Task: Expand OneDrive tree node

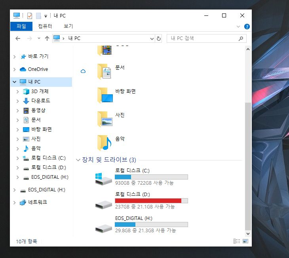Action: (14, 69)
